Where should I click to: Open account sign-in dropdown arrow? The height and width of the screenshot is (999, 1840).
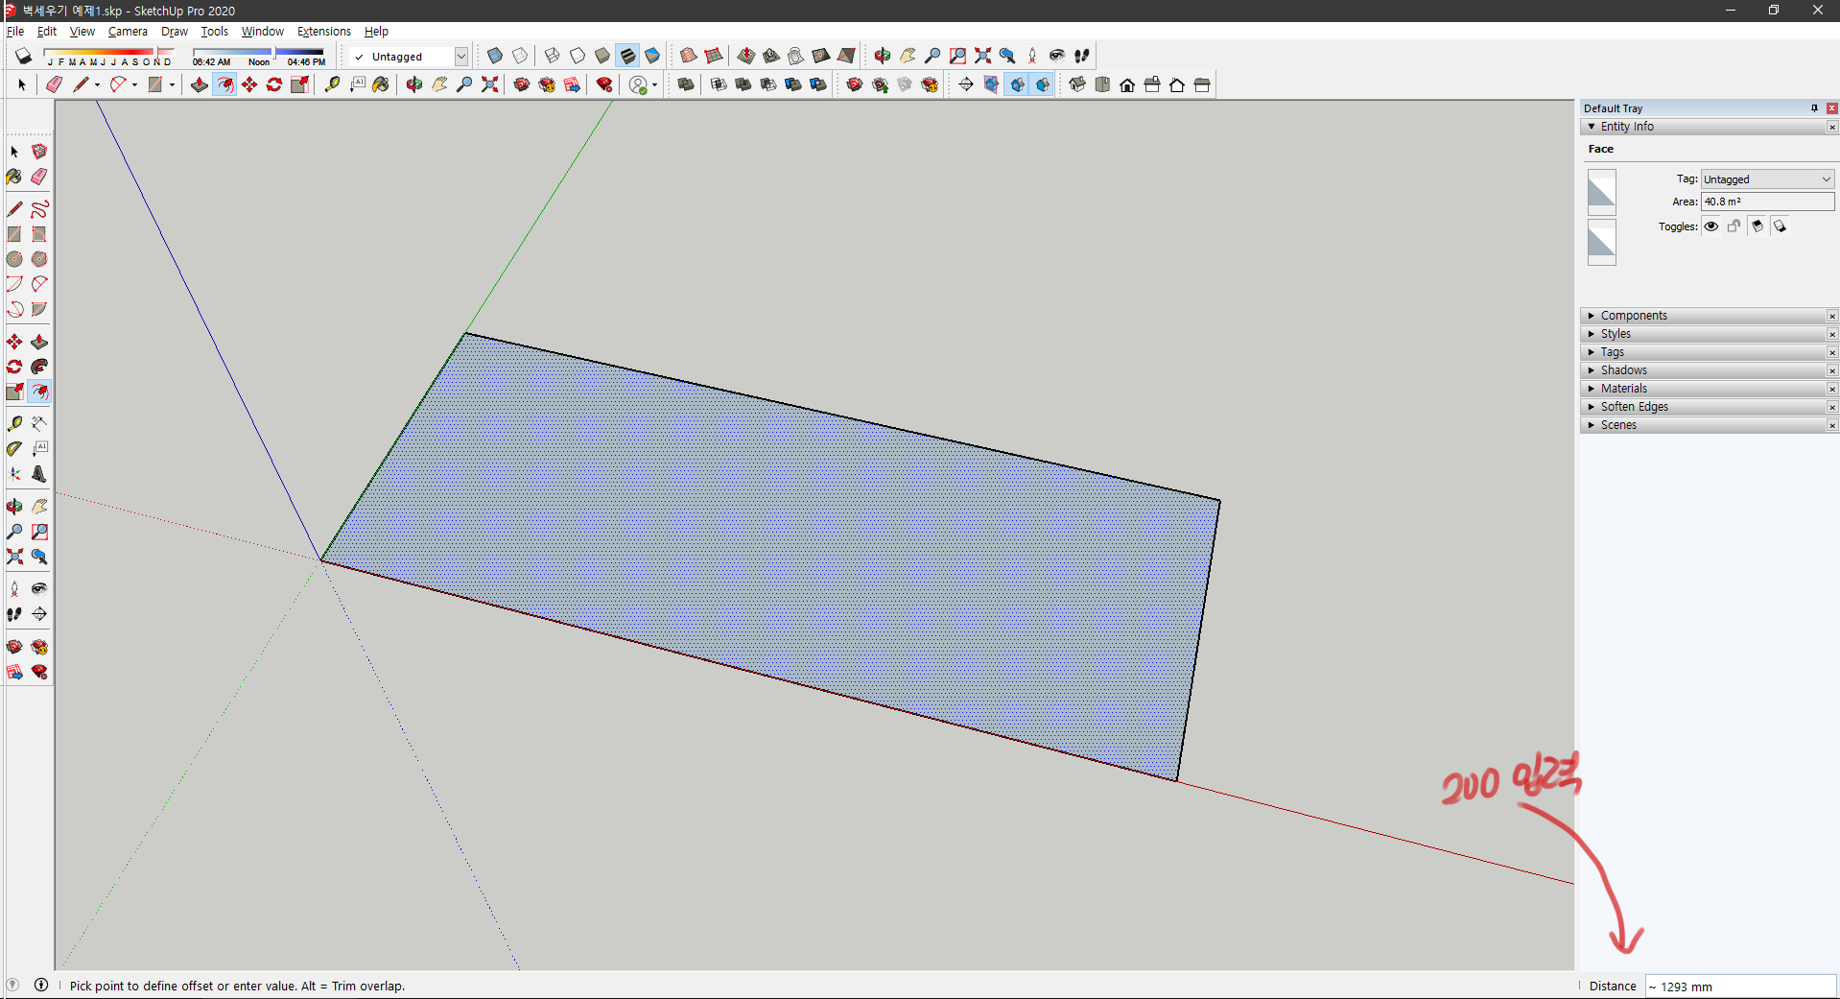pyautogui.click(x=654, y=84)
